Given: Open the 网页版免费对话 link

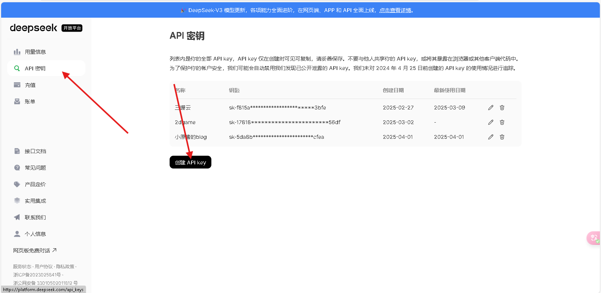Looking at the screenshot, I should coord(35,250).
